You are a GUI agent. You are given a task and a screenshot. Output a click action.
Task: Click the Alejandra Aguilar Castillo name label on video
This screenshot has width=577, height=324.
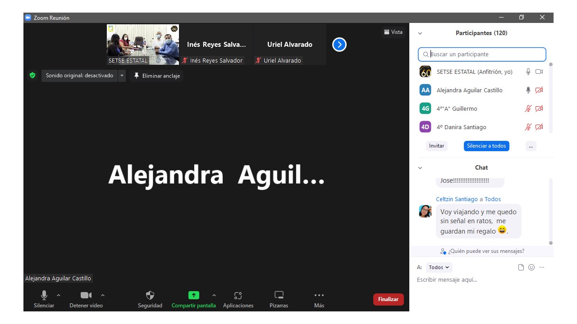tap(58, 279)
